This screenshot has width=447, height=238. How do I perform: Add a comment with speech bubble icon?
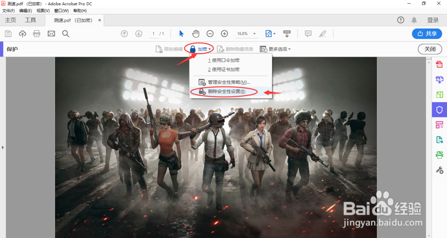(x=308, y=34)
